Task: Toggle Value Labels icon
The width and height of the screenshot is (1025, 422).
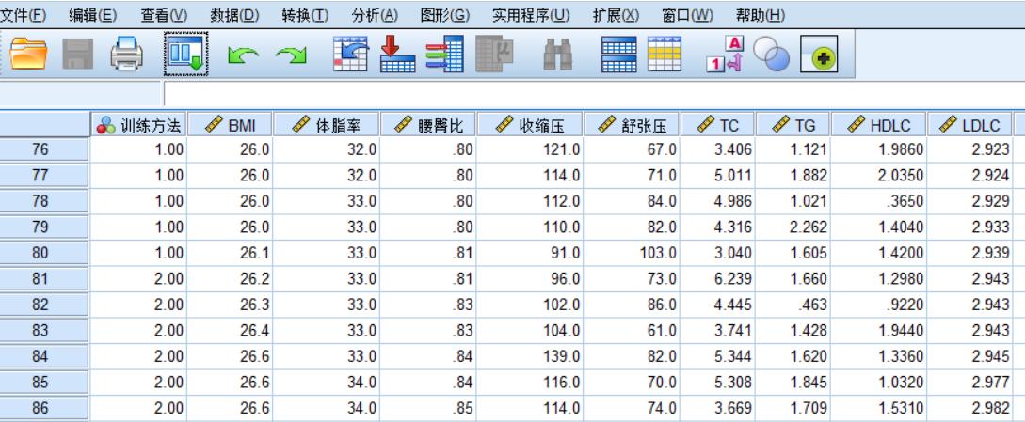Action: pos(726,54)
